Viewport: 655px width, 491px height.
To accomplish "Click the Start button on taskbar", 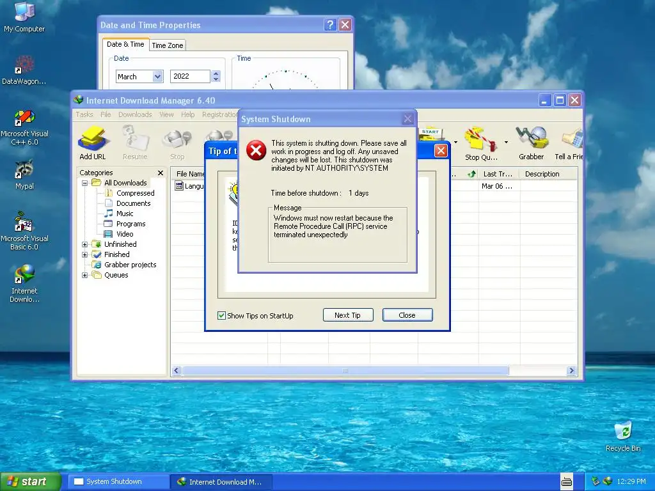I will (x=30, y=482).
